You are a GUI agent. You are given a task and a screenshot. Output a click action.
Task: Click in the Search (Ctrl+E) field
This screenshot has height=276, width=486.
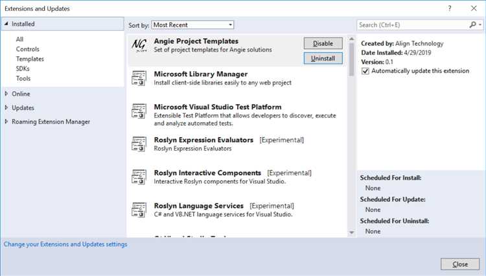click(x=413, y=25)
